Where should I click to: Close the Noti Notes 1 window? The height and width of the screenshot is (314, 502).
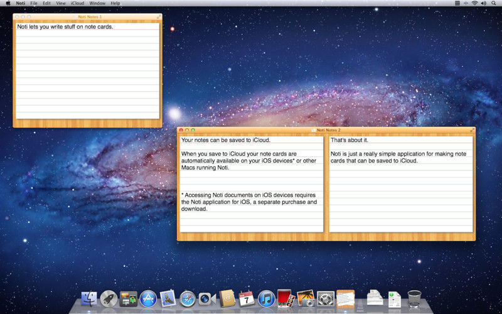(x=18, y=17)
